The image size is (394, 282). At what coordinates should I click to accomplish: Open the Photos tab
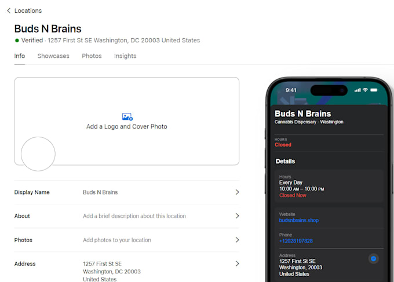click(92, 56)
